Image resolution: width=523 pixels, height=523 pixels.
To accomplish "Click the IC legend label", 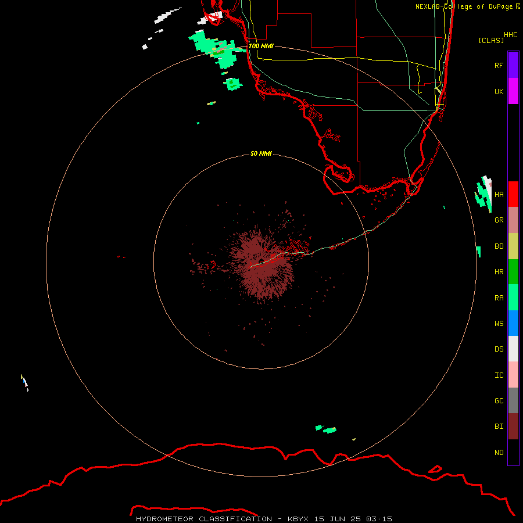I will click(x=499, y=375).
